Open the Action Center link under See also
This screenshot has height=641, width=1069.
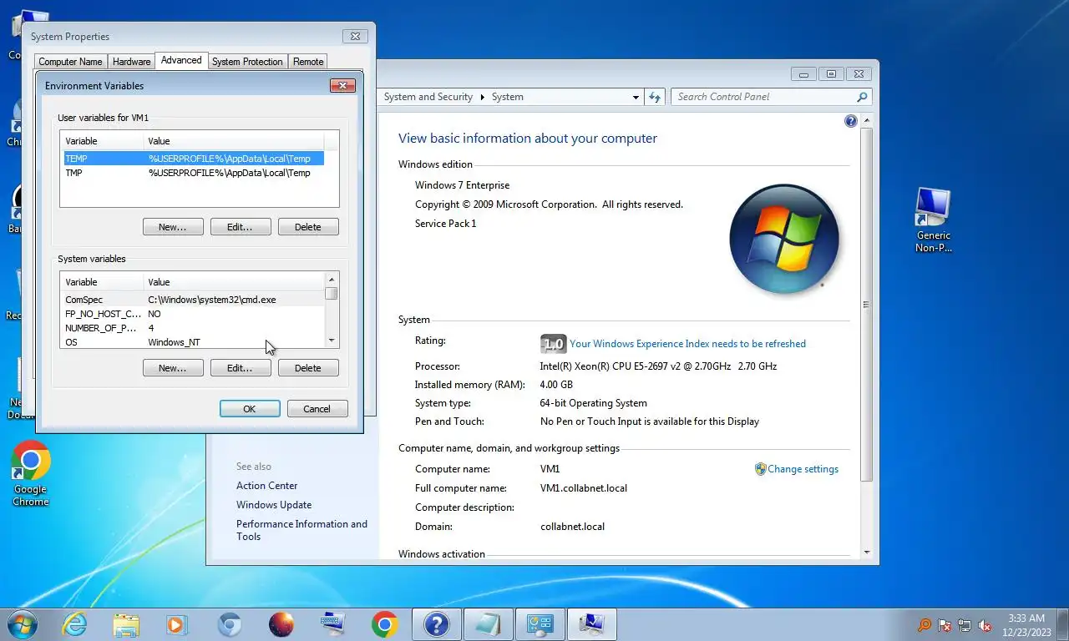(x=266, y=486)
